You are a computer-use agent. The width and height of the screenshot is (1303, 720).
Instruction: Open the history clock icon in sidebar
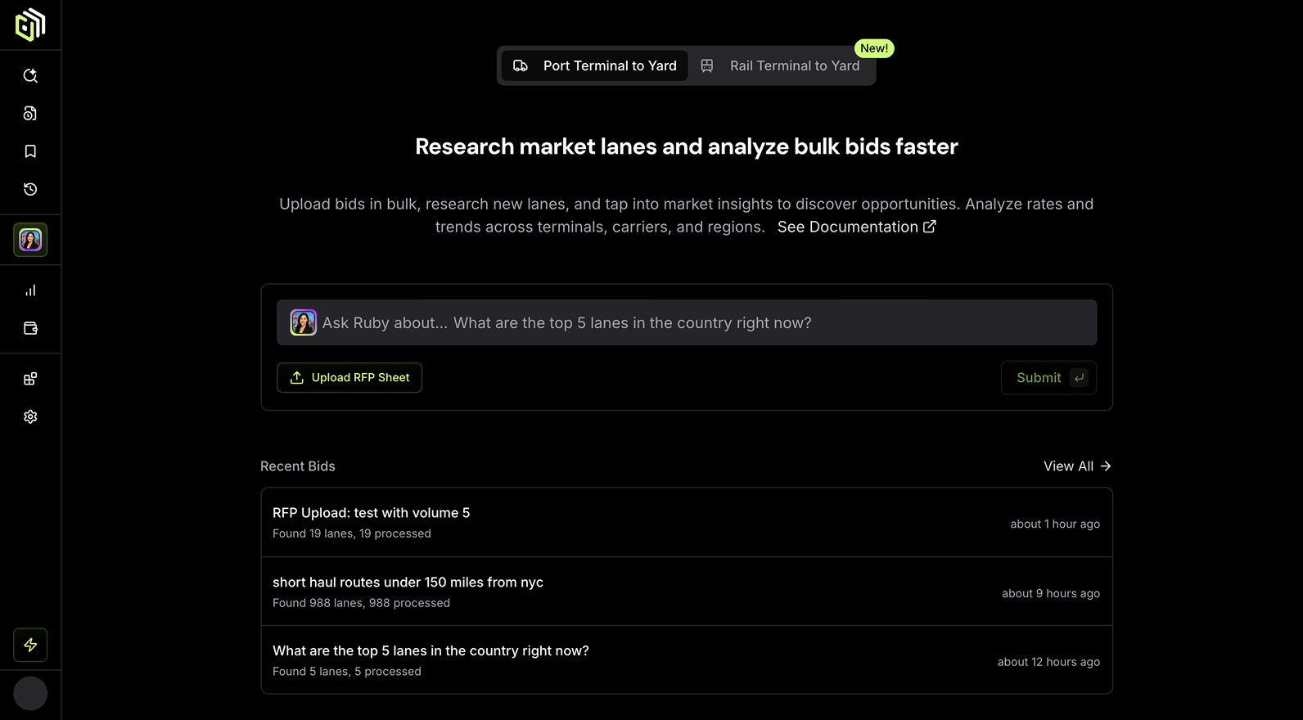[x=30, y=189]
